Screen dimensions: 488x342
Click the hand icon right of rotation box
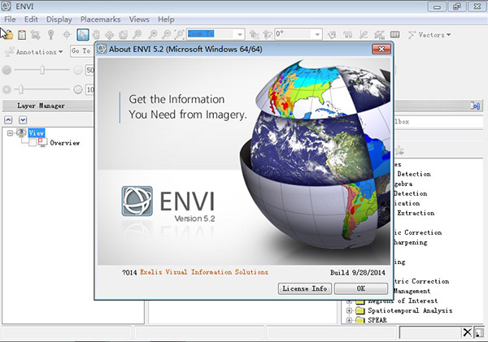pos(332,34)
